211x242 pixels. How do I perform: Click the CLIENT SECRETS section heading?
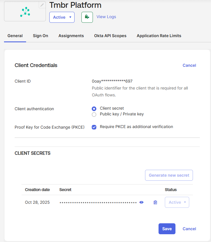pos(32,153)
